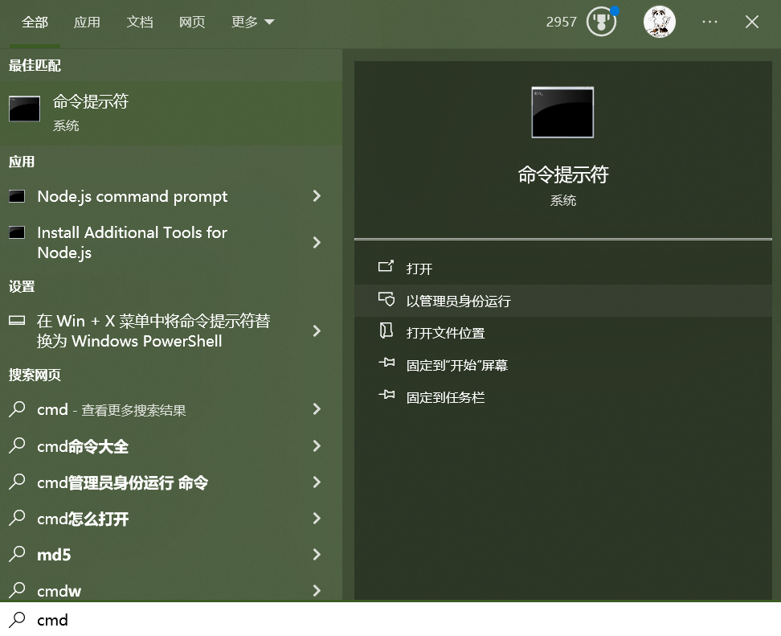781x636 pixels.
Task: Click the large 命令提示符 preview icon
Action: click(x=562, y=112)
